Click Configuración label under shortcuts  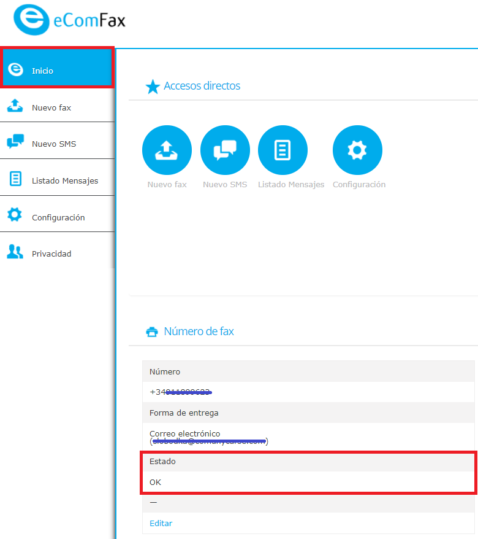pos(359,185)
